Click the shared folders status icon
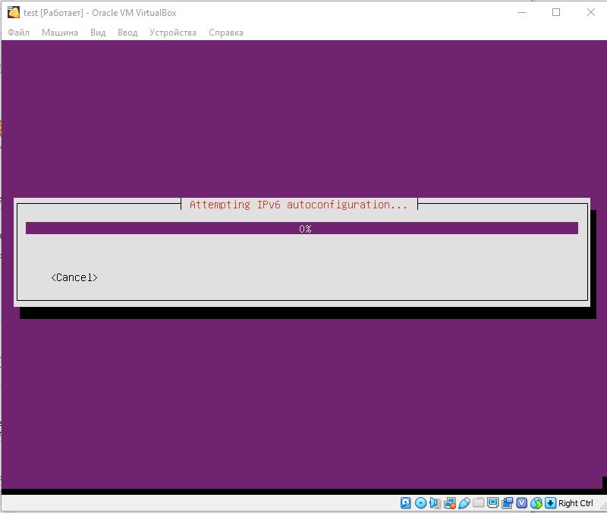The image size is (607, 513). [479, 502]
